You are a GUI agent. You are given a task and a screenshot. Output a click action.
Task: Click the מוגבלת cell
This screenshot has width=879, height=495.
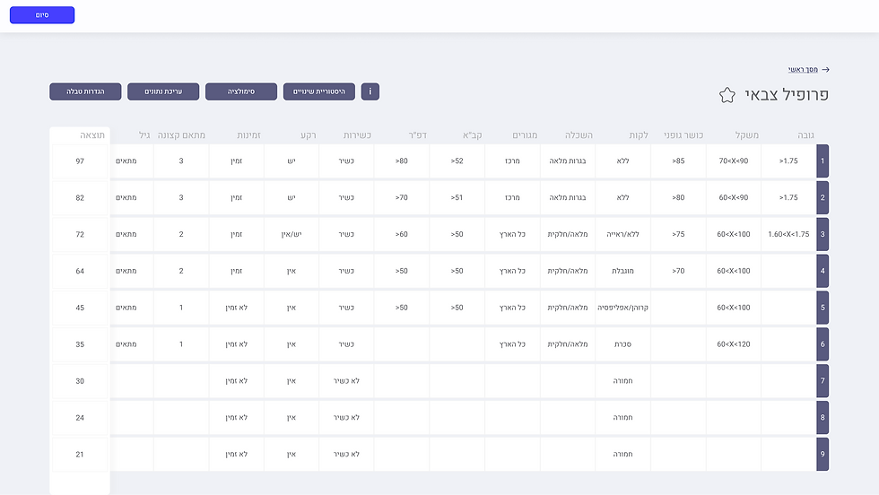click(x=622, y=271)
